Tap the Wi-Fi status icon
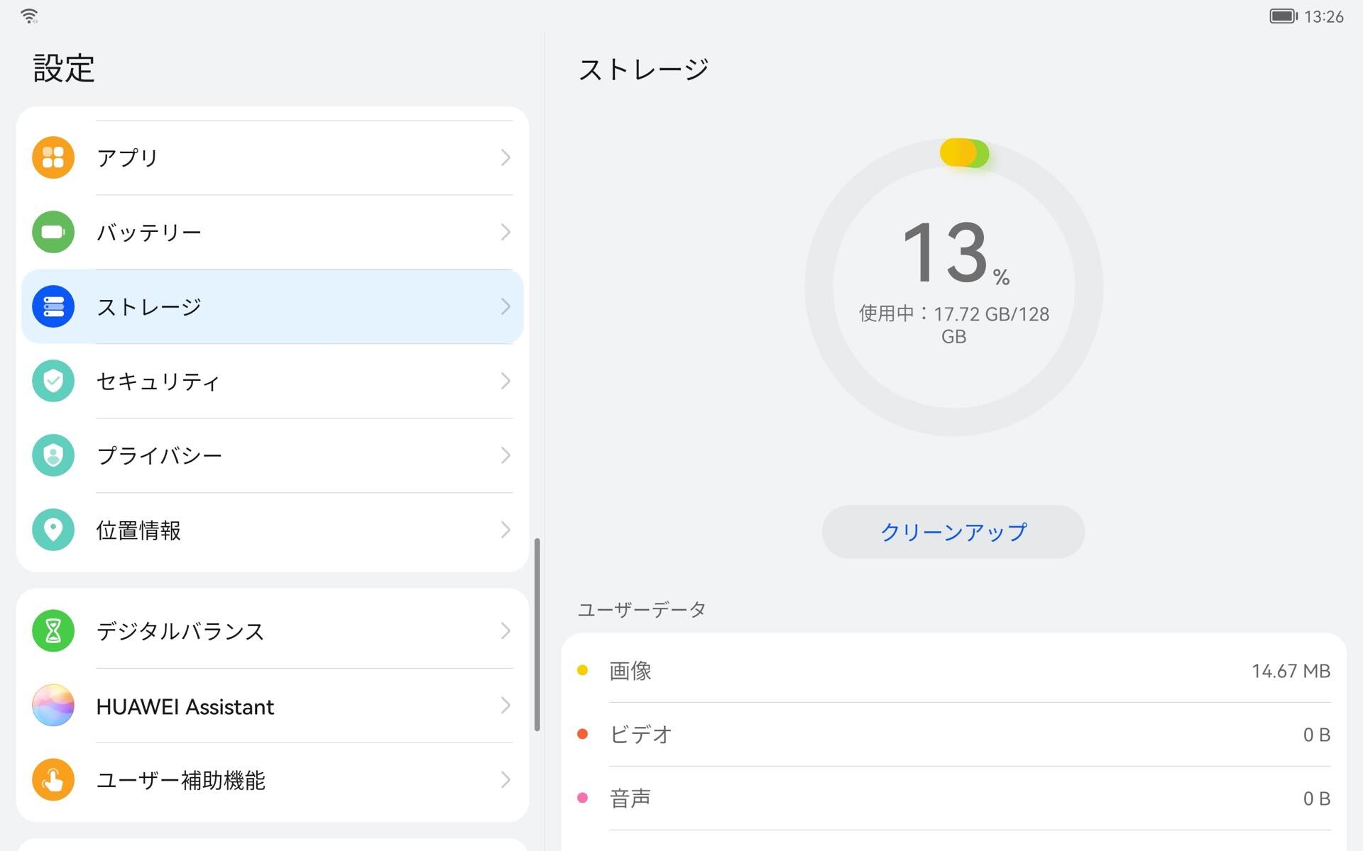Screen dimensions: 1363x851 click(x=29, y=16)
